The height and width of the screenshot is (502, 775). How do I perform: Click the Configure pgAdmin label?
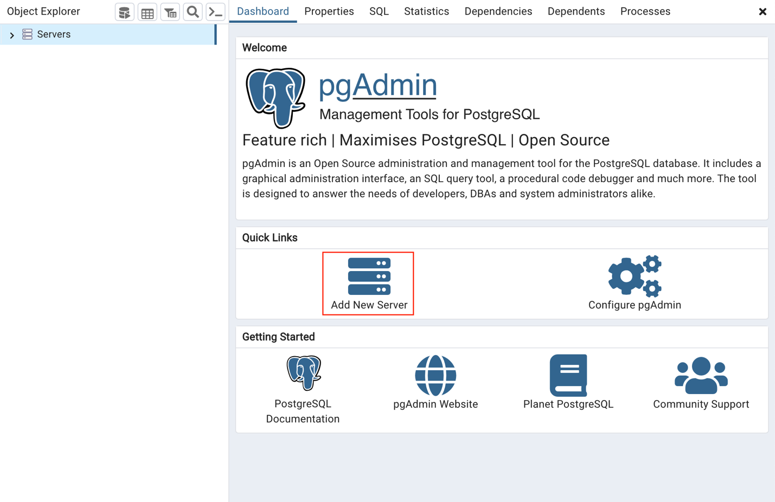(x=635, y=305)
